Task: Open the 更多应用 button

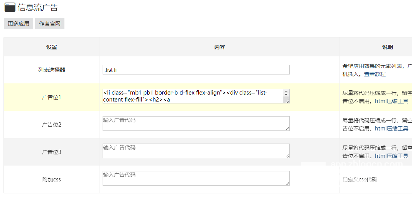Action: pyautogui.click(x=19, y=24)
